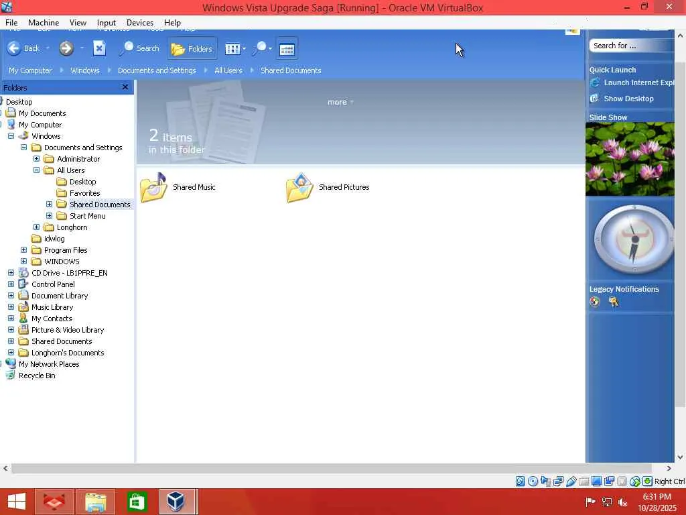Viewport: 686px width, 515px height.
Task: Click the calendar toolbar icon
Action: [287, 49]
